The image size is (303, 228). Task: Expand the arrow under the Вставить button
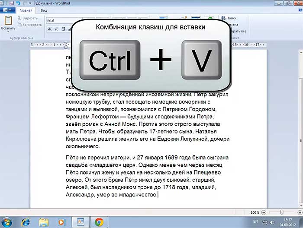point(8,32)
